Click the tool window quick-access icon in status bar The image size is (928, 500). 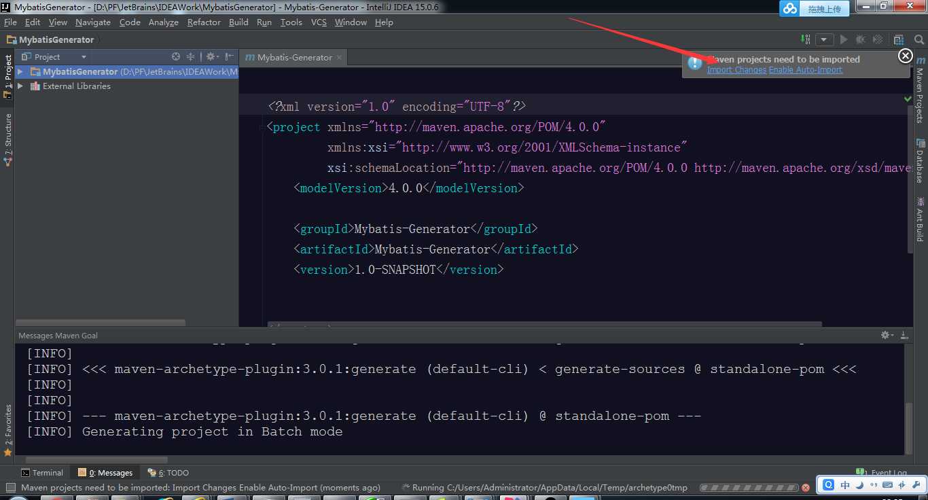[10, 487]
